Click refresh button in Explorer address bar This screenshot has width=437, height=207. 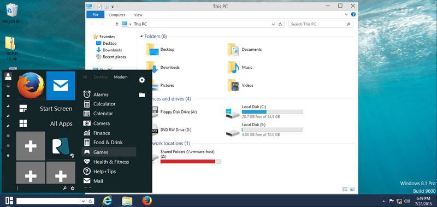point(280,24)
